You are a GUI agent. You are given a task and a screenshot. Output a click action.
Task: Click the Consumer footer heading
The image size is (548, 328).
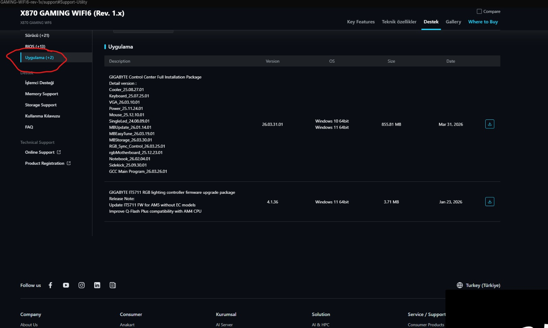[131, 314]
